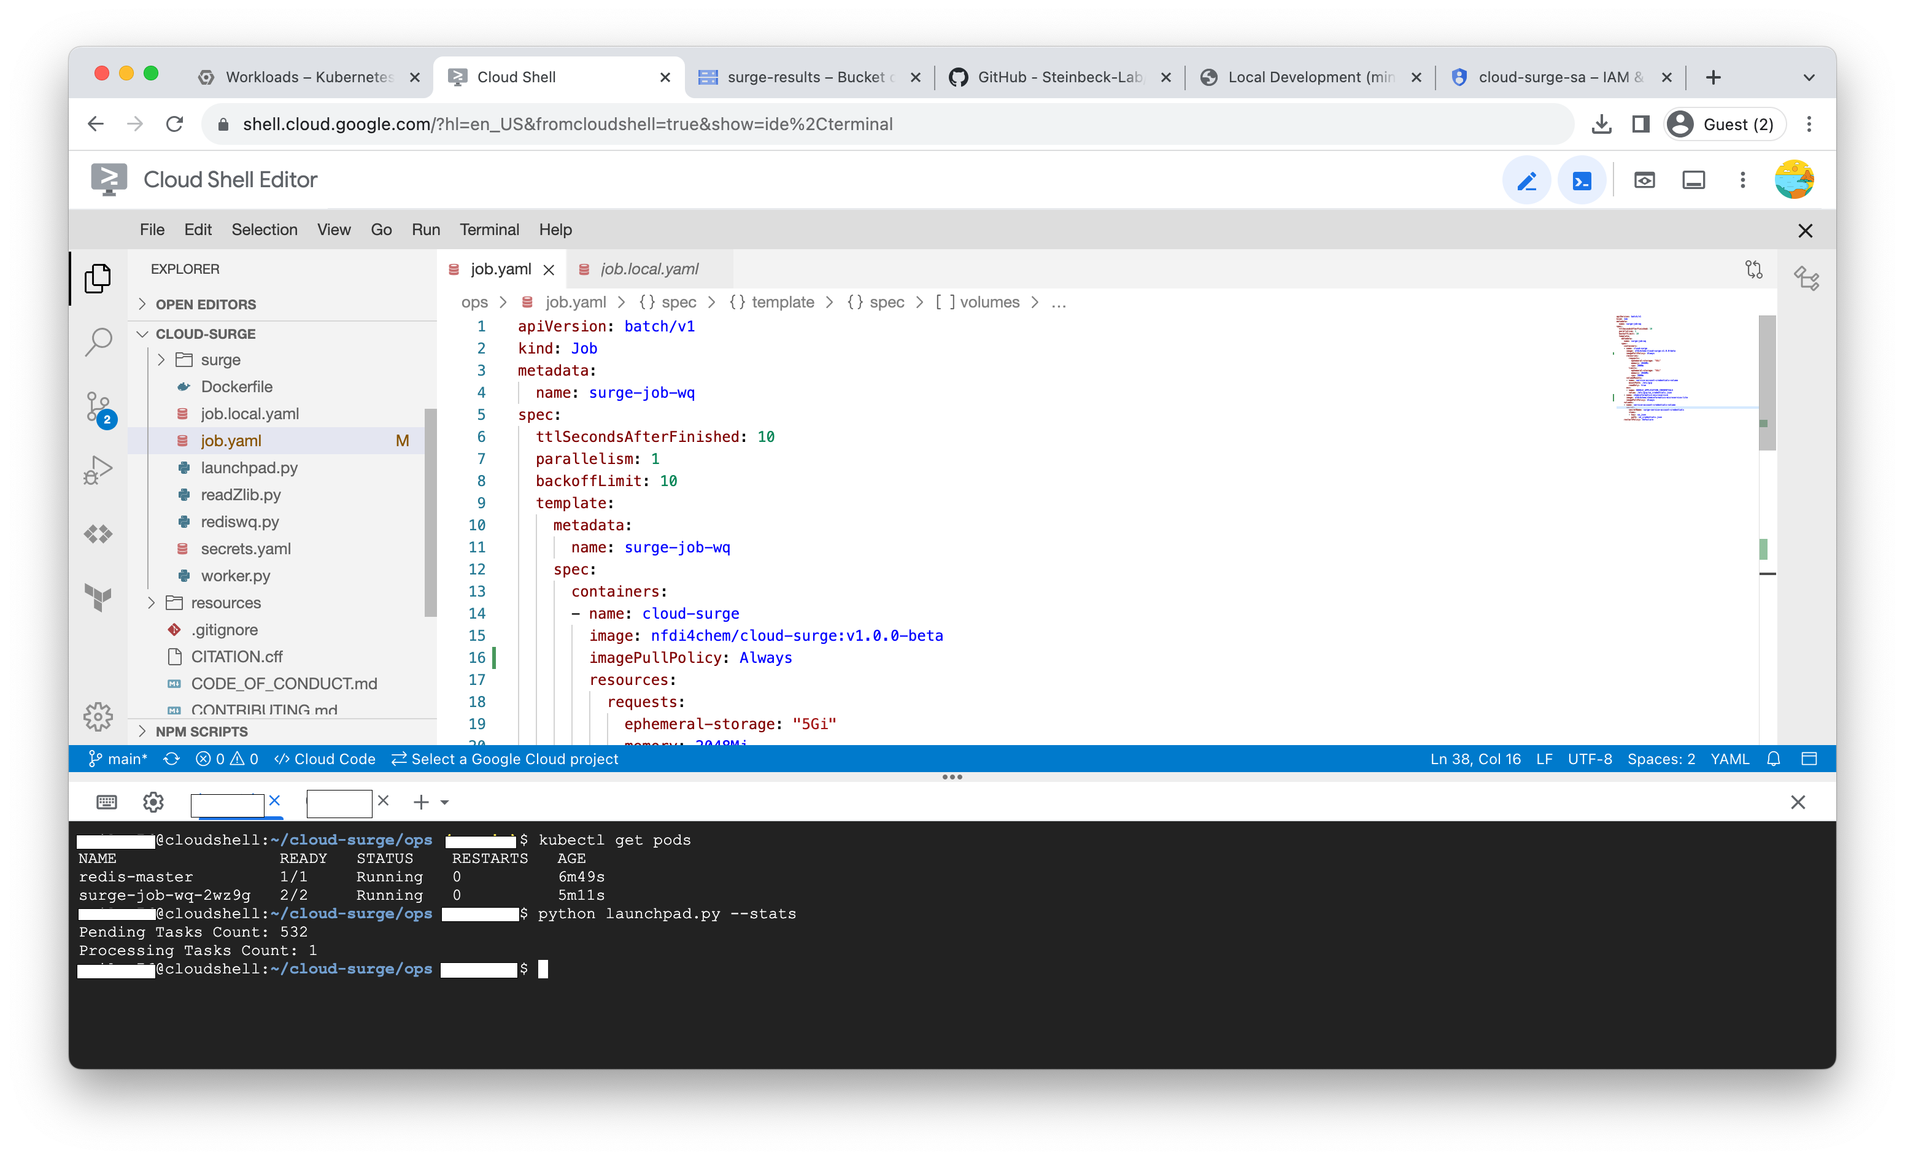Click the browser downloads icon
1905x1160 pixels.
(1601, 124)
